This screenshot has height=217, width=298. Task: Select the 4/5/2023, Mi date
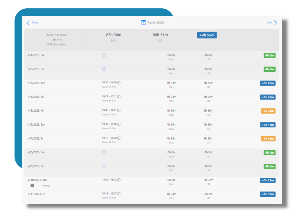click(x=36, y=111)
